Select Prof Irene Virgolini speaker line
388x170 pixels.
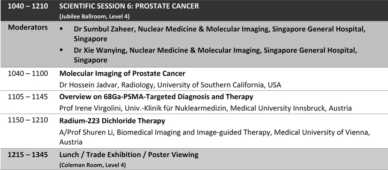[205, 108]
